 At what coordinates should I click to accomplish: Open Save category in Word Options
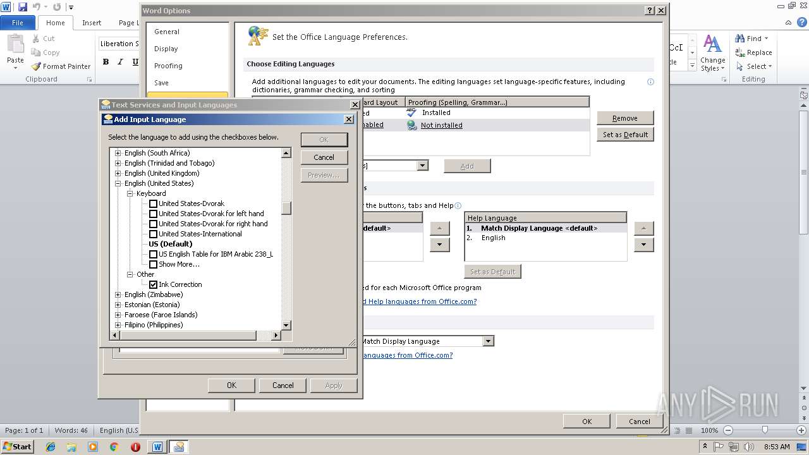click(x=187, y=83)
